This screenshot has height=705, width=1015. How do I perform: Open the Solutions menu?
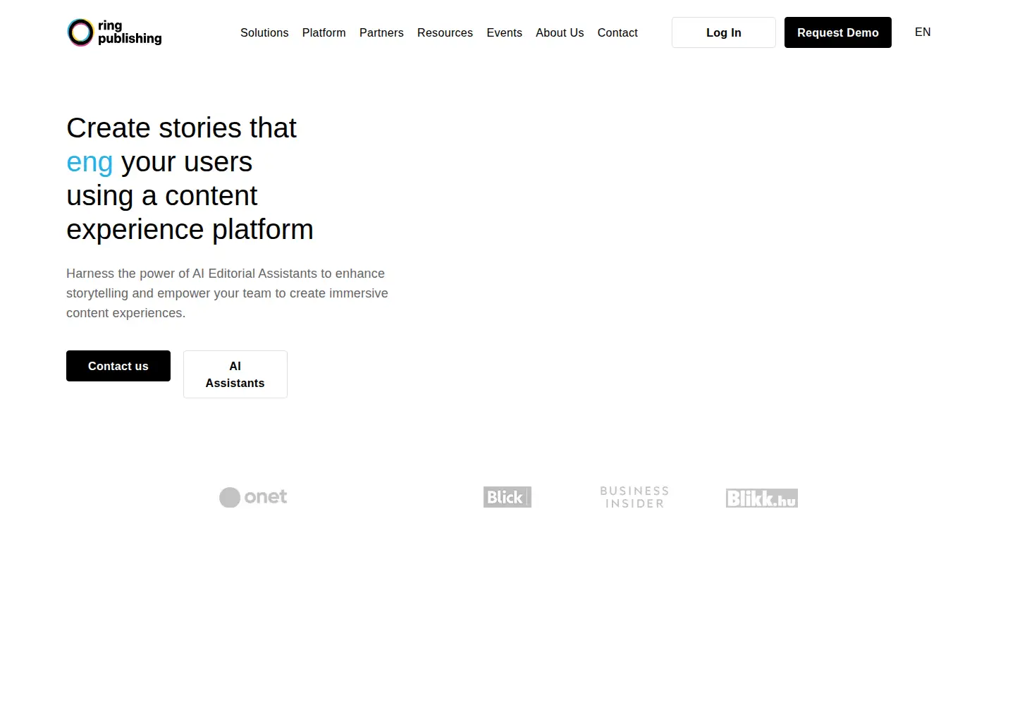[x=264, y=32]
